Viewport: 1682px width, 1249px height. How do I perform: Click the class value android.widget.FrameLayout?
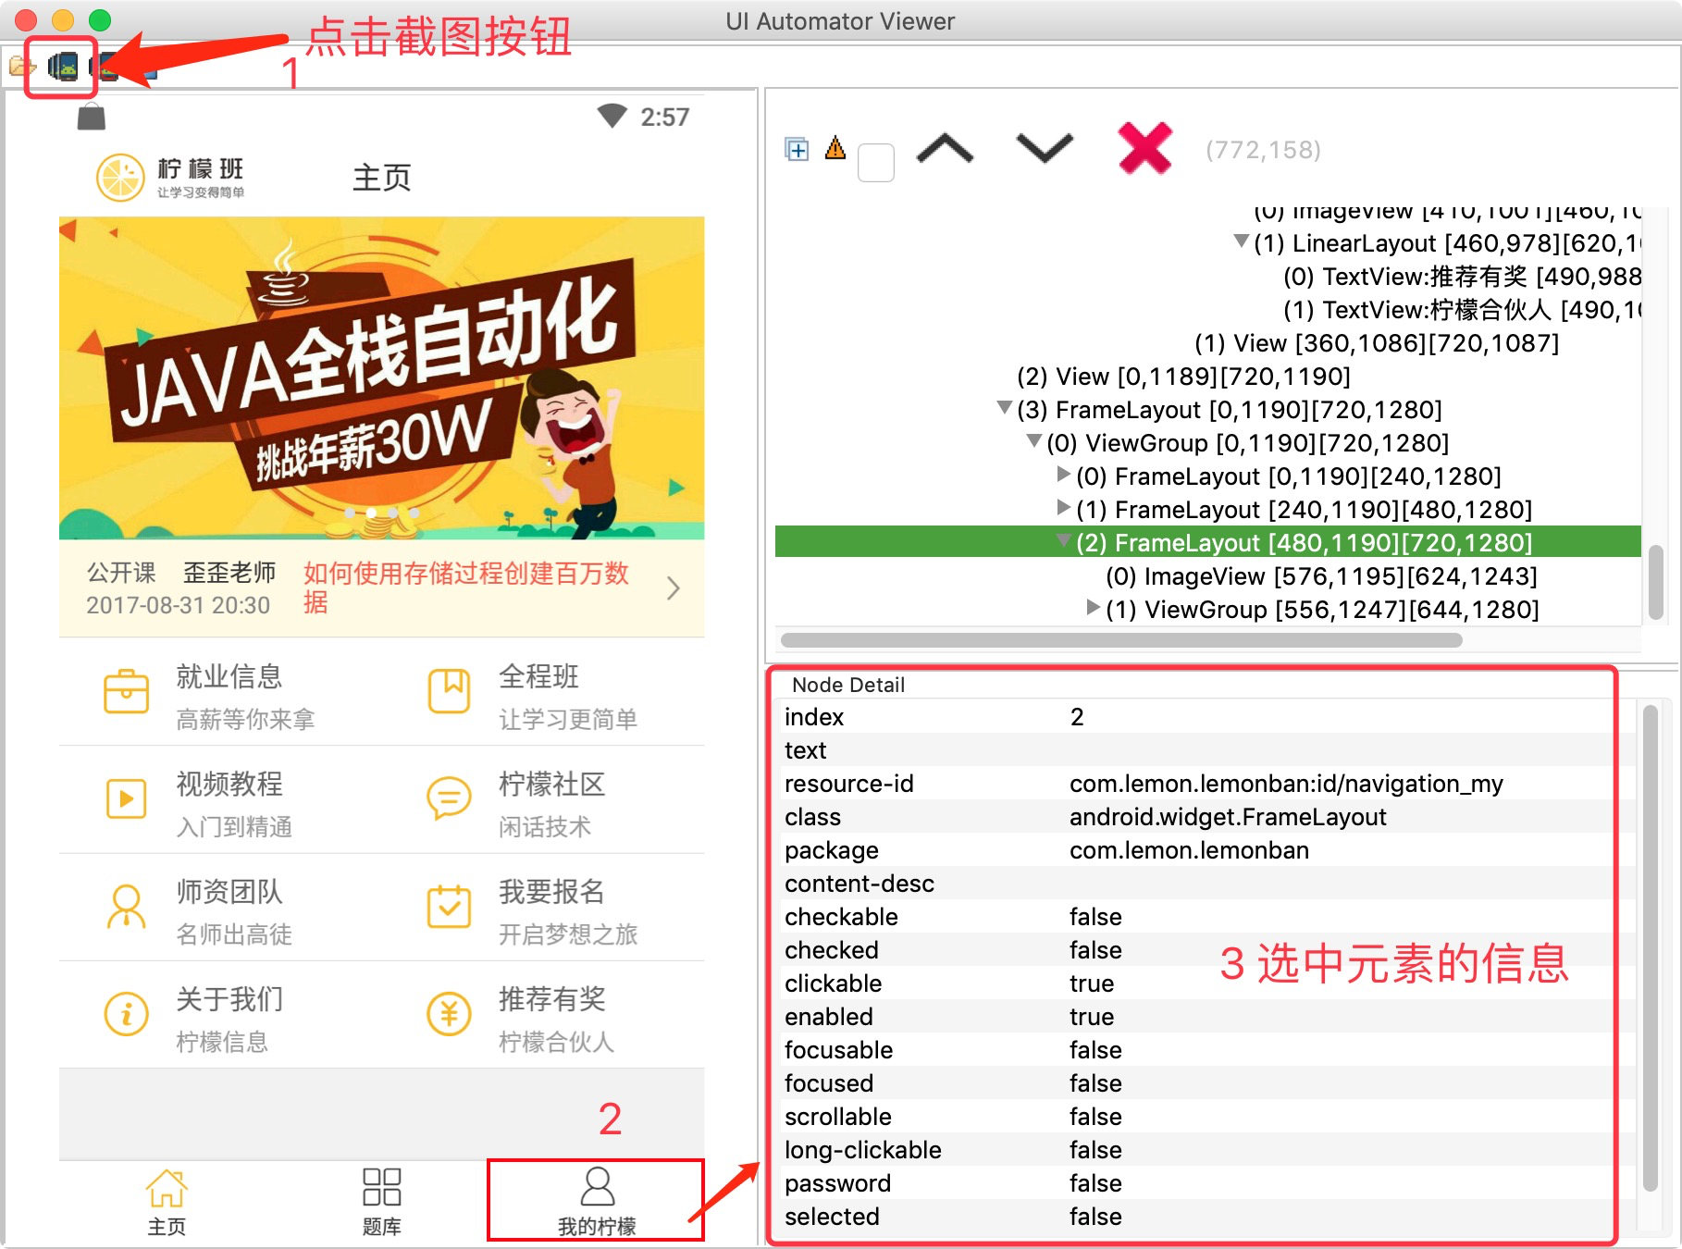pos(1228,817)
